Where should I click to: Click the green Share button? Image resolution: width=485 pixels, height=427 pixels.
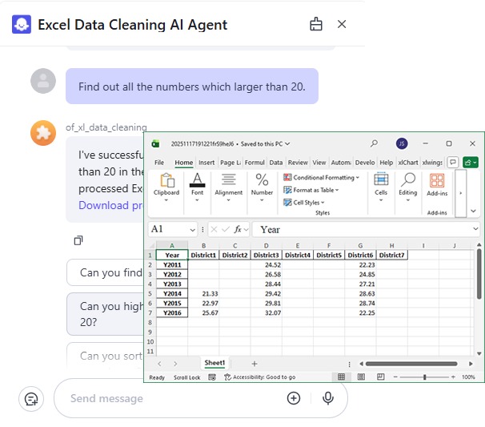coord(470,163)
